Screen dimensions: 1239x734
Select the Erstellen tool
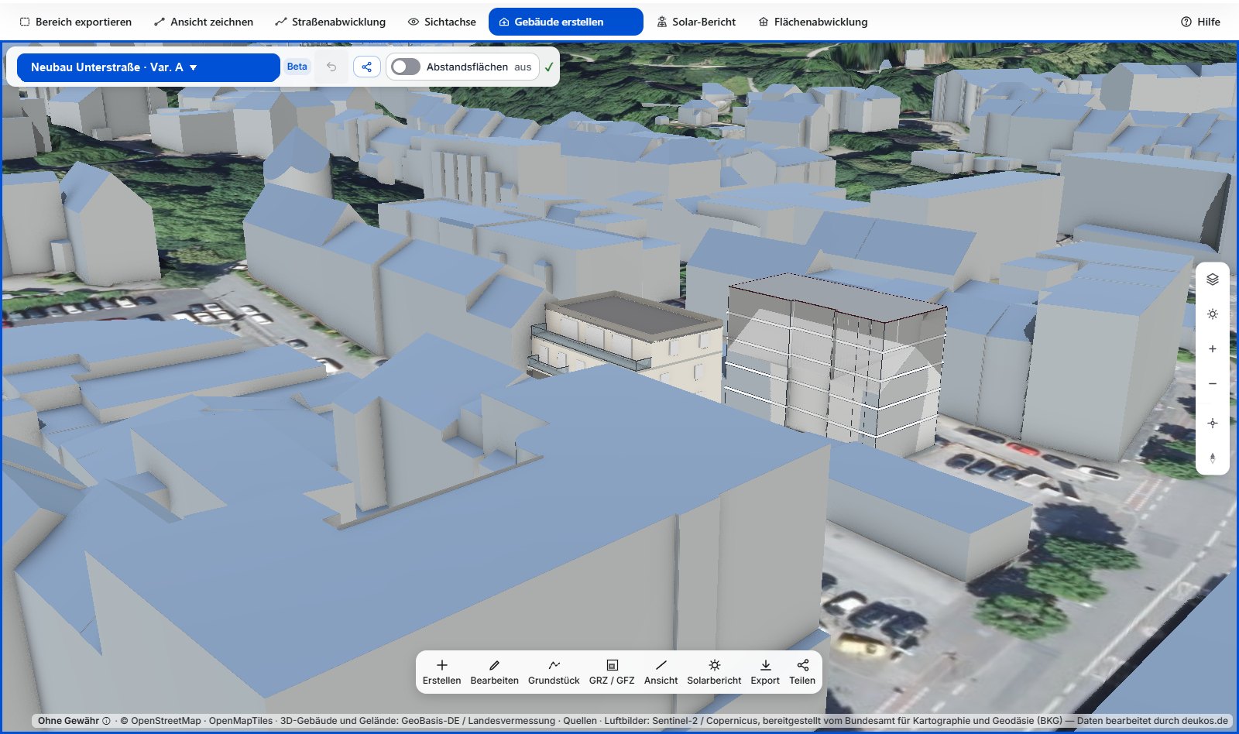[x=441, y=672]
